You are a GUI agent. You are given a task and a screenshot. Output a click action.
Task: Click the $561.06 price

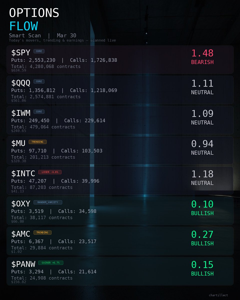tap(19, 100)
